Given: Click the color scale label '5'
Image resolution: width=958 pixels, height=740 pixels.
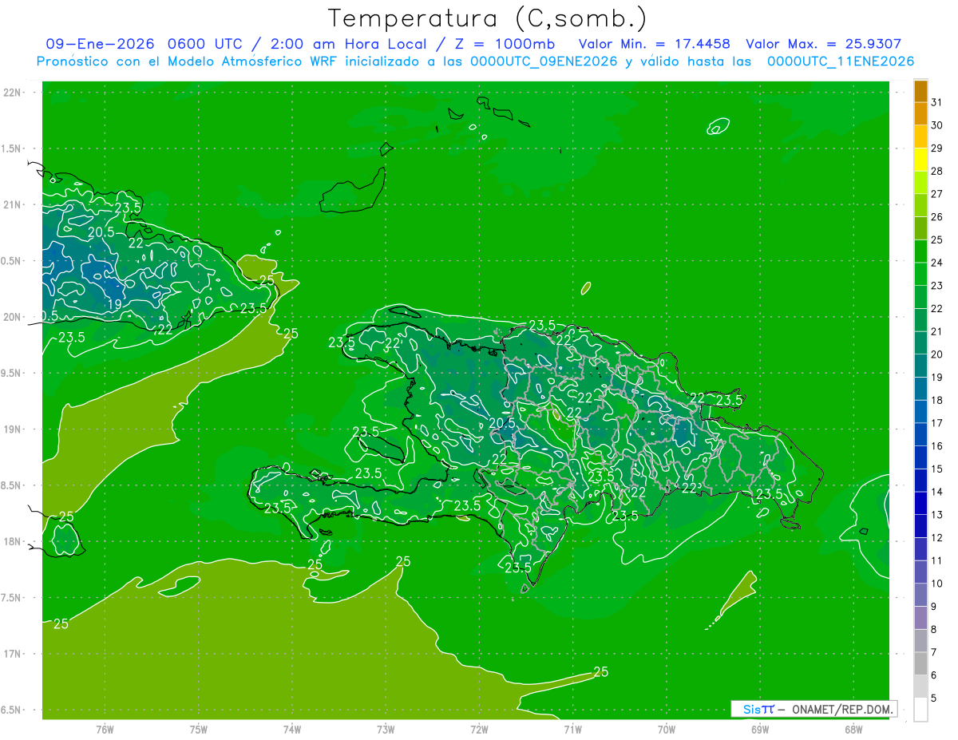Looking at the screenshot, I should (x=933, y=698).
